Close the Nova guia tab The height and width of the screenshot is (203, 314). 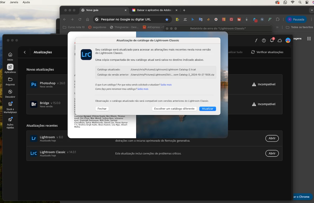pos(126,10)
